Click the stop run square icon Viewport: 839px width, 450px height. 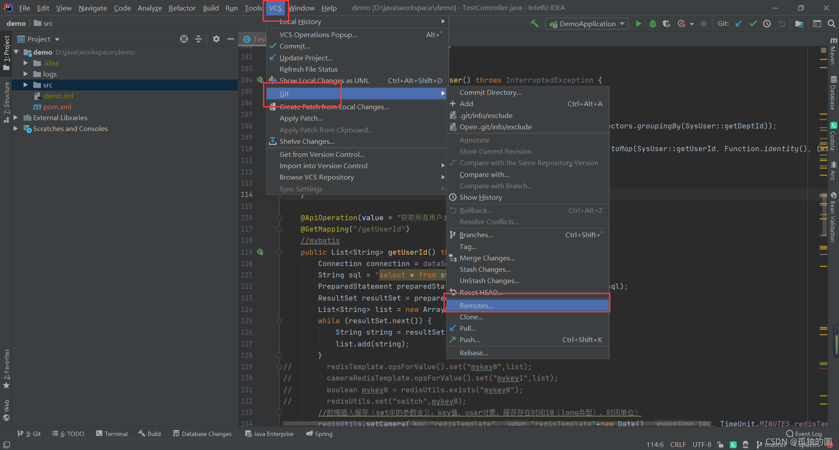pos(704,24)
